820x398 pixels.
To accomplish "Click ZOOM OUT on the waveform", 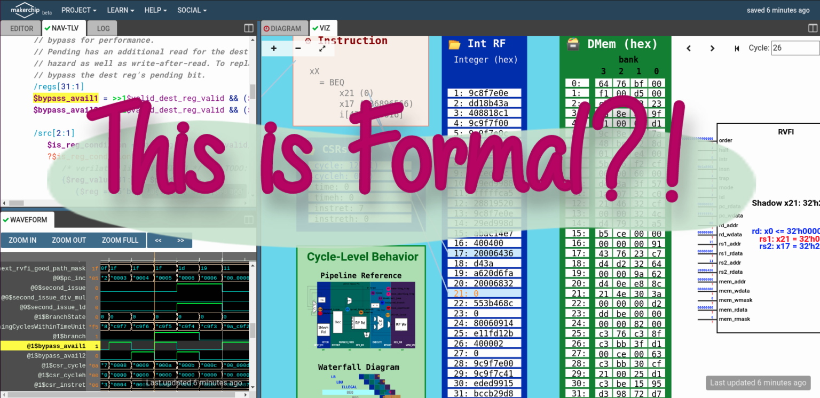I will coord(69,240).
